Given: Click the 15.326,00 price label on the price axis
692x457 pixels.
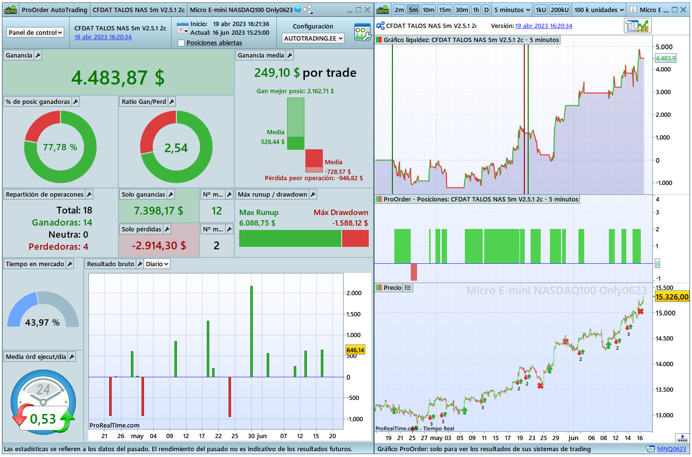Looking at the screenshot, I should 672,297.
